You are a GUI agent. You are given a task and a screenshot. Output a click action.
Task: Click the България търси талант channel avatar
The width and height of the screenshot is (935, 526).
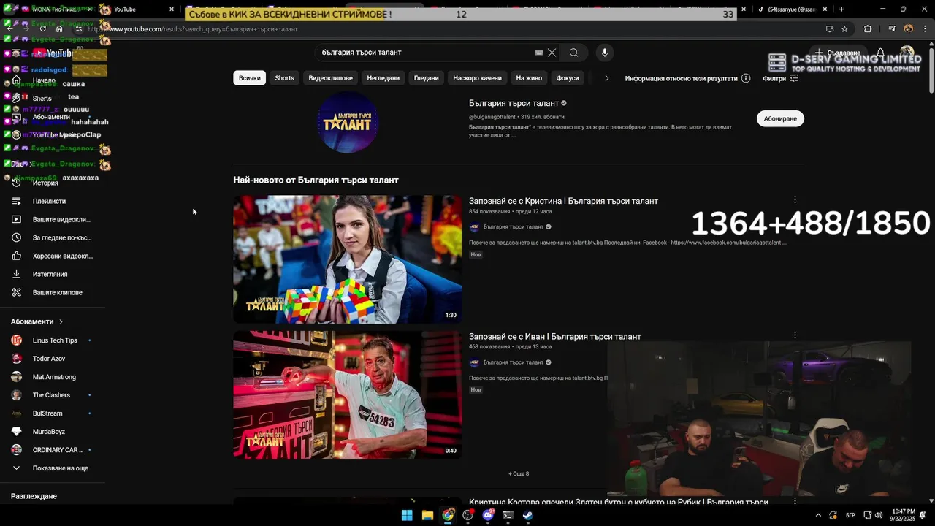[x=348, y=122]
